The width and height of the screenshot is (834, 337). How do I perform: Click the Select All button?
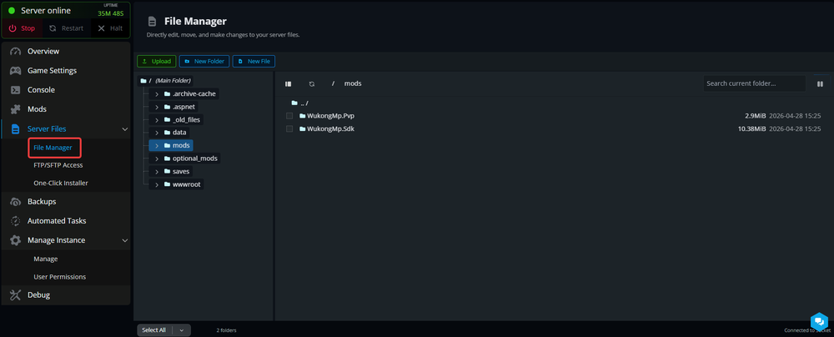(x=154, y=330)
